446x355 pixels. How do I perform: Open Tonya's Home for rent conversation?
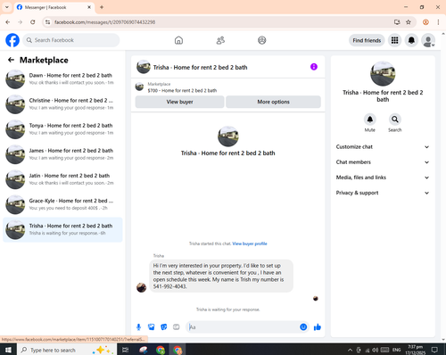(62, 129)
